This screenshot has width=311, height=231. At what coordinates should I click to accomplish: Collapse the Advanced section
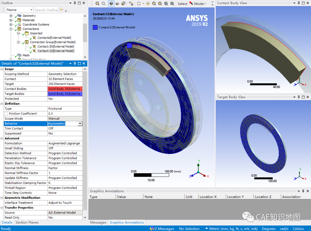tap(2, 138)
